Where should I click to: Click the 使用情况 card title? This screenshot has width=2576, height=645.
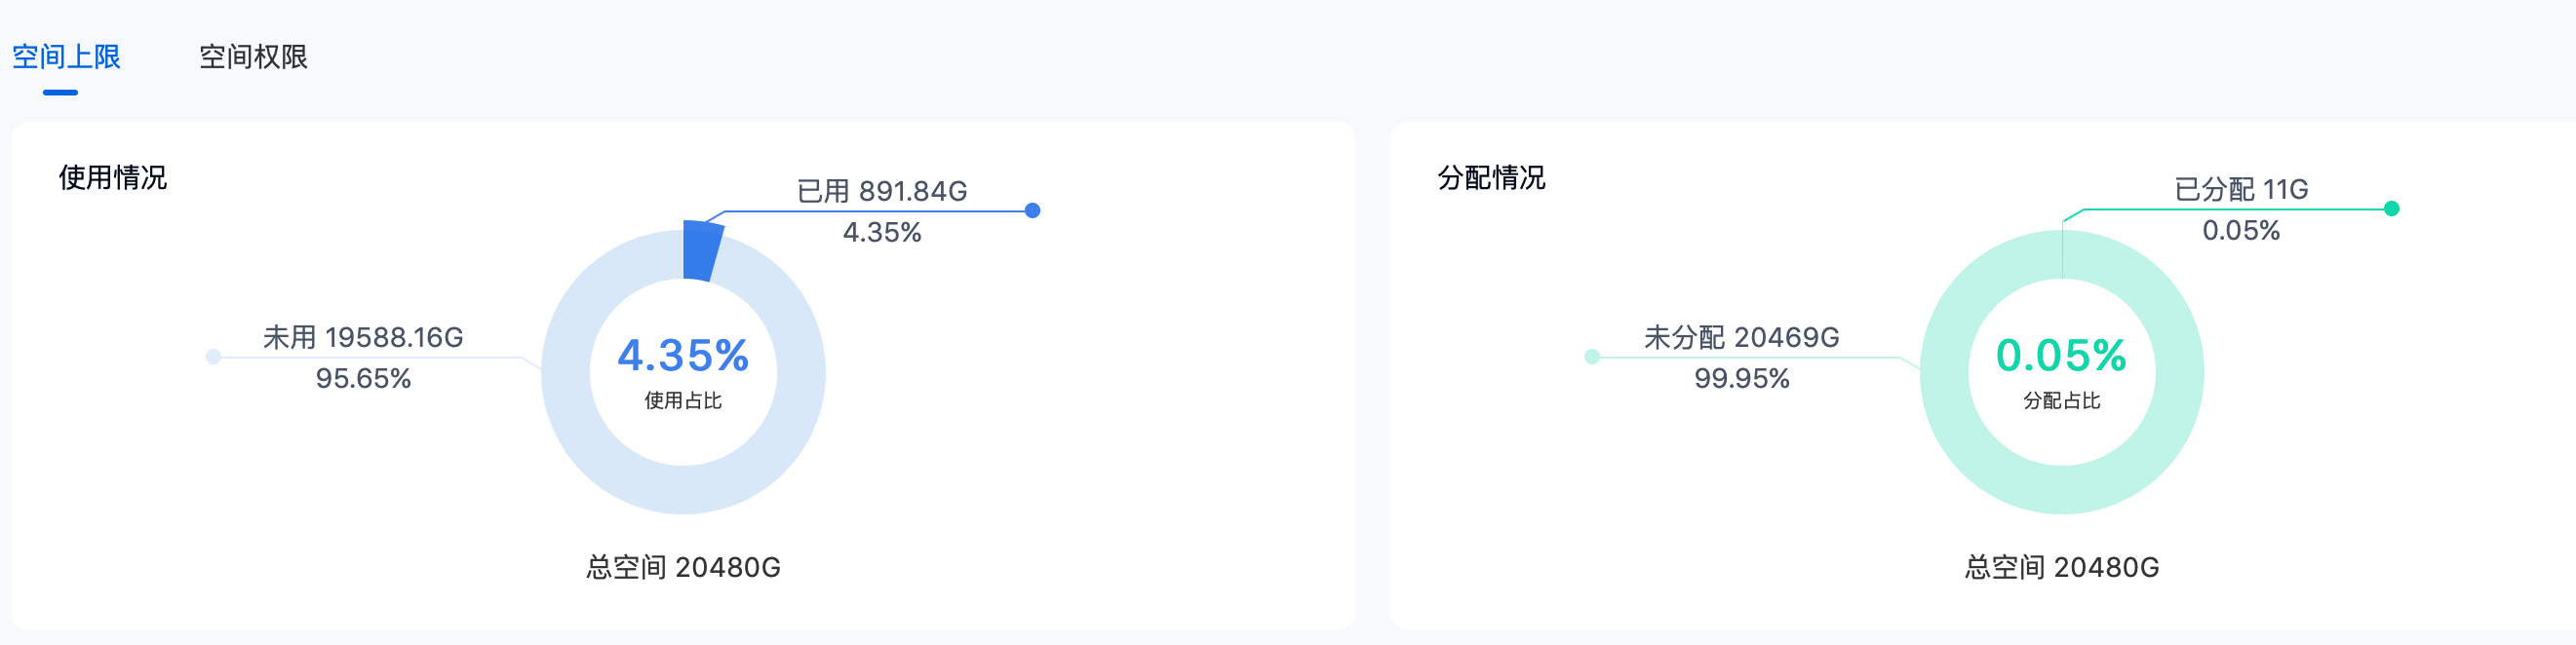point(113,178)
